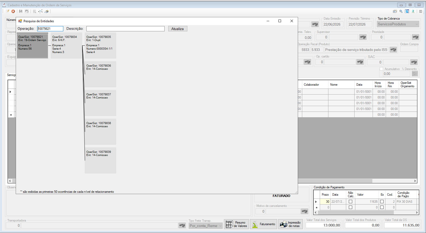The width and height of the screenshot is (426, 233).
Task: Click the Valor cell showing 11635
Action: pos(367,202)
